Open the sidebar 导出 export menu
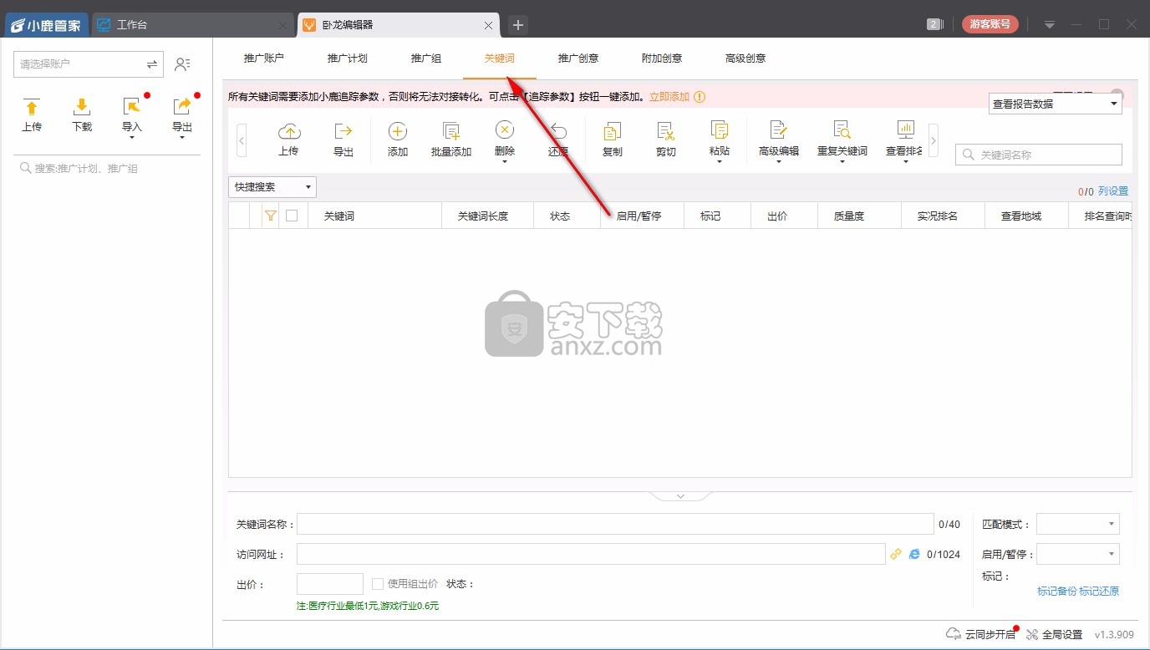1150x650 pixels. point(182,117)
